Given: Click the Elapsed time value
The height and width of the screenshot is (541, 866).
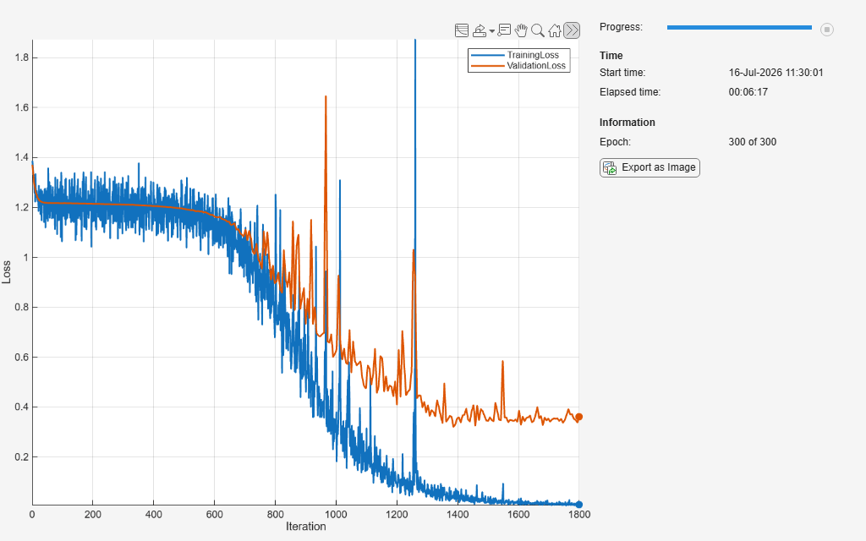Looking at the screenshot, I should (748, 92).
